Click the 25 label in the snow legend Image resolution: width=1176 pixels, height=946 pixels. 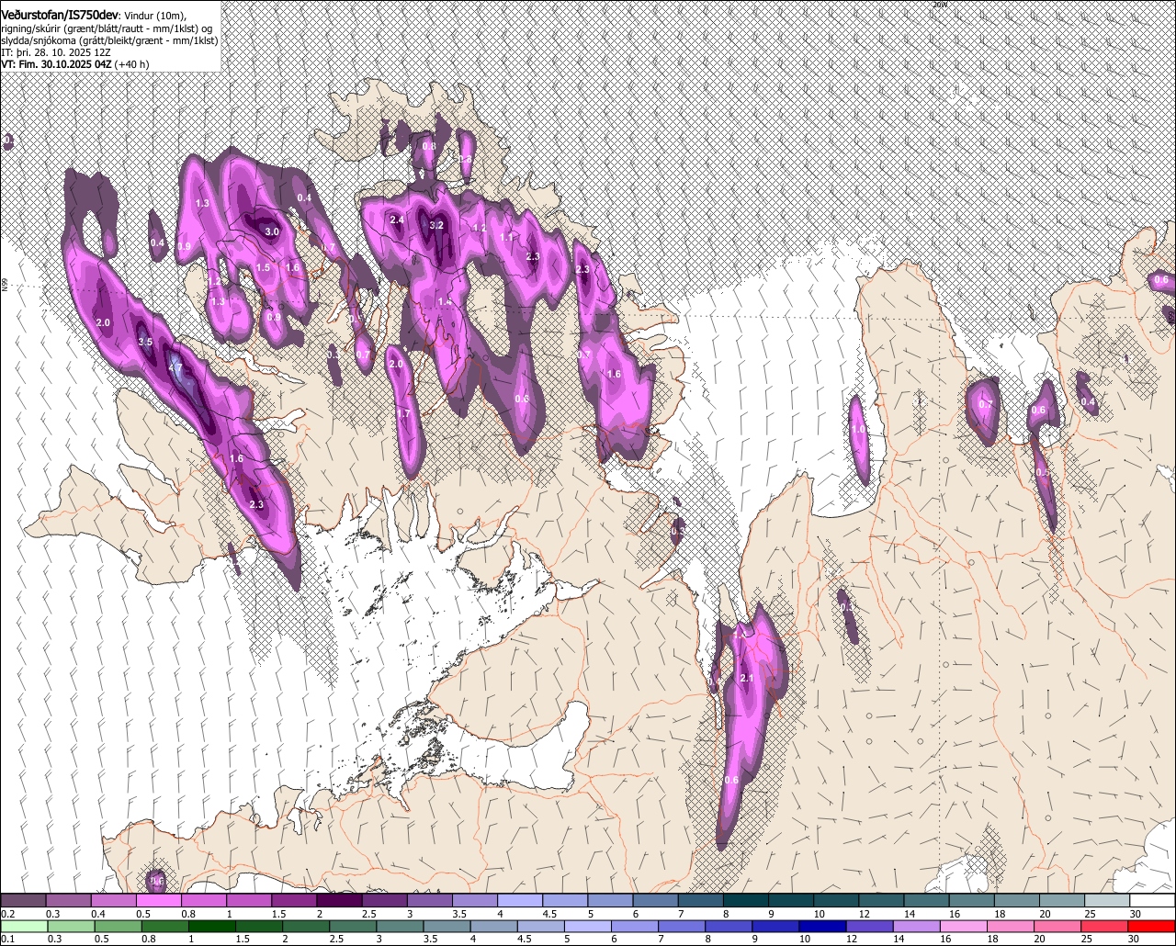tap(1091, 914)
